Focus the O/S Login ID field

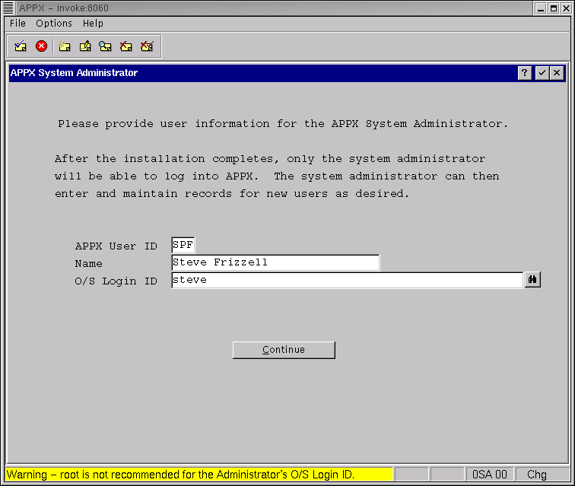click(348, 280)
